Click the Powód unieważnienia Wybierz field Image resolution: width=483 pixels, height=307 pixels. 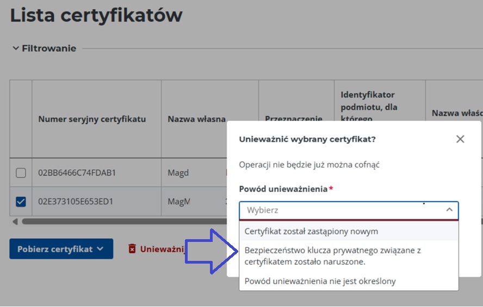(x=343, y=210)
